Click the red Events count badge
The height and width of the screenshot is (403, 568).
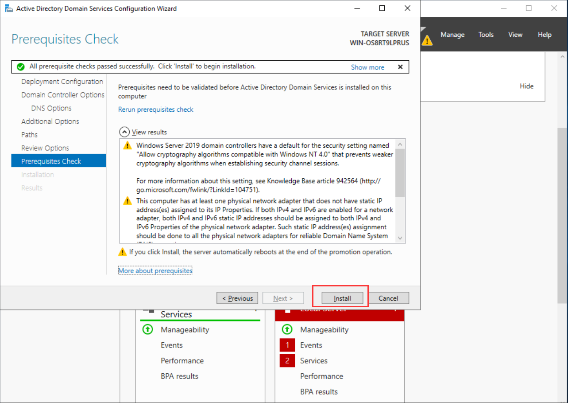[287, 345]
